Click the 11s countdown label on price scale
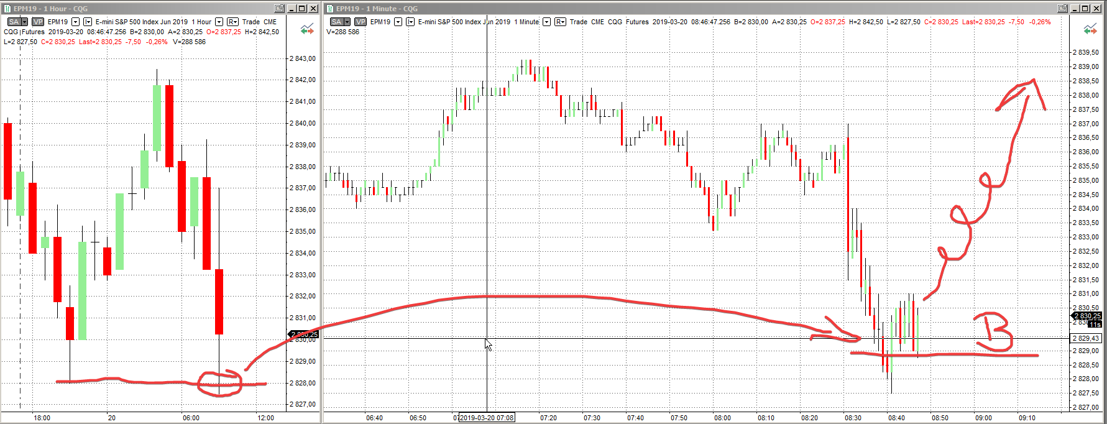Image resolution: width=1107 pixels, height=424 pixels. coord(1095,325)
